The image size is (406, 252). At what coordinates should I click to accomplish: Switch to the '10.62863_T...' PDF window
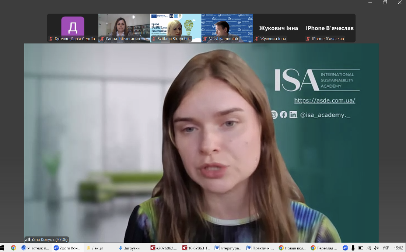click(x=196, y=248)
